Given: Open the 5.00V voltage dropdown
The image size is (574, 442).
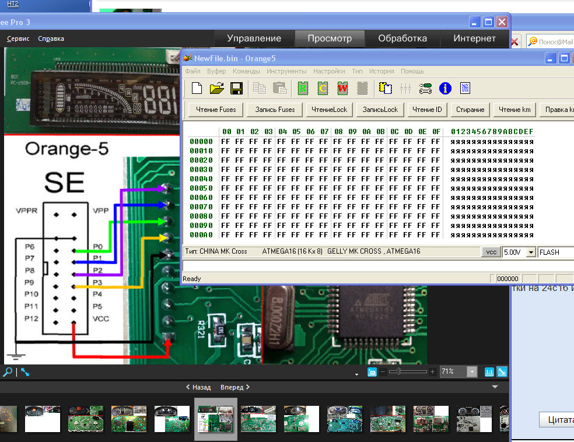Looking at the screenshot, I should click(530, 252).
